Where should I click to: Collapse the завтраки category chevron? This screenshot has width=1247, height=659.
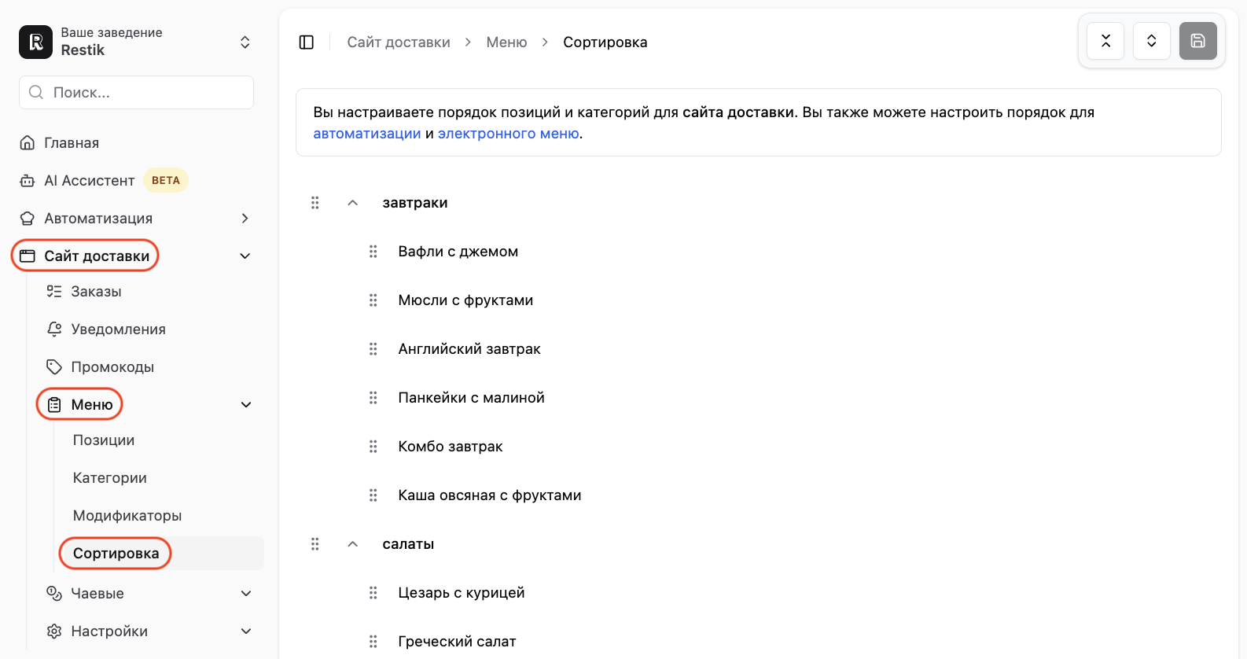tap(353, 203)
